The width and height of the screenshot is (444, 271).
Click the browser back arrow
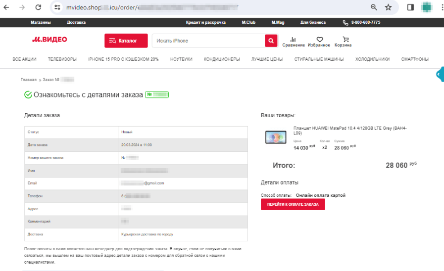(7, 7)
